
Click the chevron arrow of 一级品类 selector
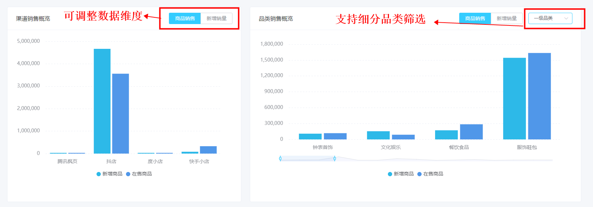pyautogui.click(x=566, y=18)
